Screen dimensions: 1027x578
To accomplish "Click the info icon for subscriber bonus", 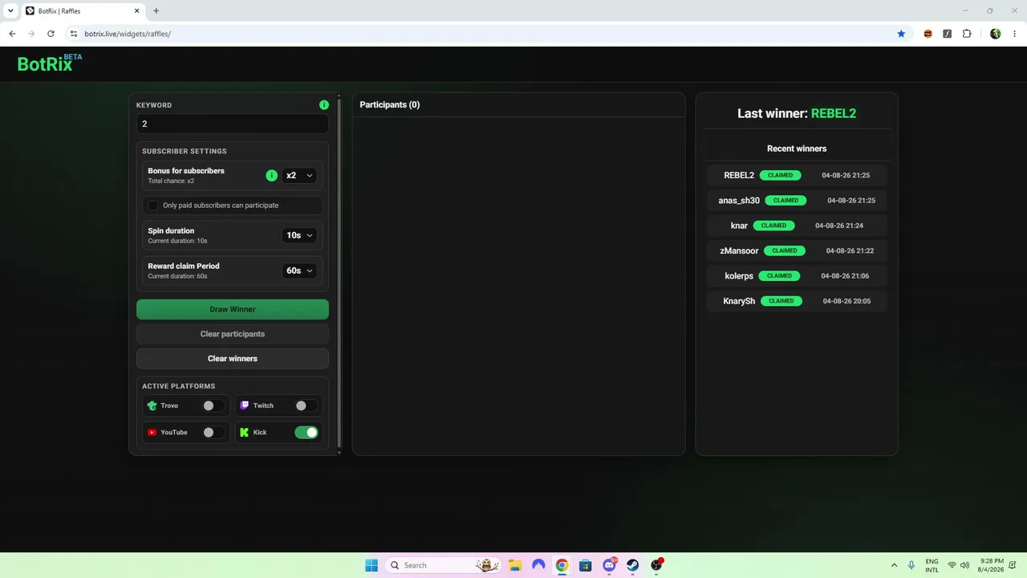I will coord(271,175).
